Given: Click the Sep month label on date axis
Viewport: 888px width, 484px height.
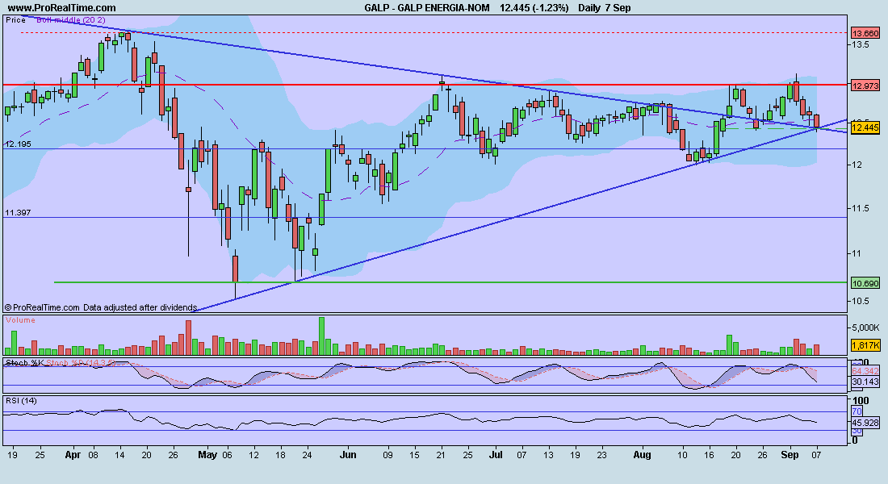Looking at the screenshot, I should (x=790, y=455).
